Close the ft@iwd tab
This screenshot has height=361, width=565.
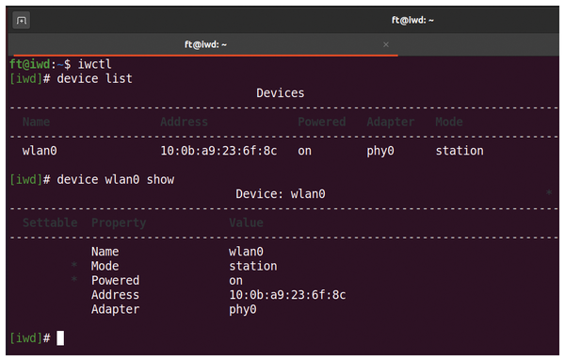tap(386, 44)
